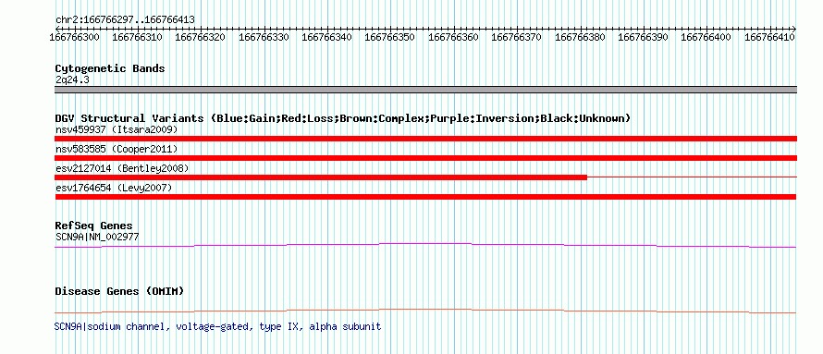The width and height of the screenshot is (823, 354).
Task: Click the gray 2q24.3 cytoband bar
Action: pos(425,90)
